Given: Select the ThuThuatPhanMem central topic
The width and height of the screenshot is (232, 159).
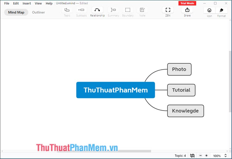Looking at the screenshot, I should coord(116,90).
